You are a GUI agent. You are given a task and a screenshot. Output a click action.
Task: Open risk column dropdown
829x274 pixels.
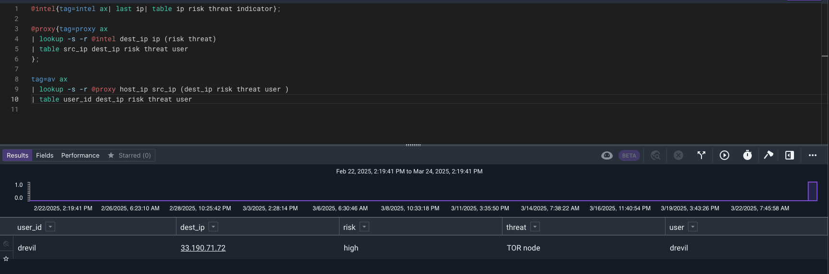(x=364, y=227)
